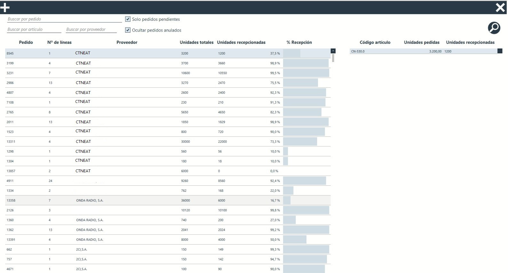Click the progress bar for order 13391
This screenshot has width=508, height=273.
pos(295,239)
